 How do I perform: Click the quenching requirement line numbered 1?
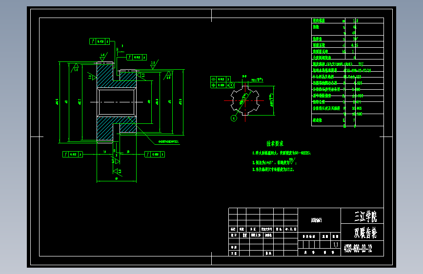click(x=282, y=153)
